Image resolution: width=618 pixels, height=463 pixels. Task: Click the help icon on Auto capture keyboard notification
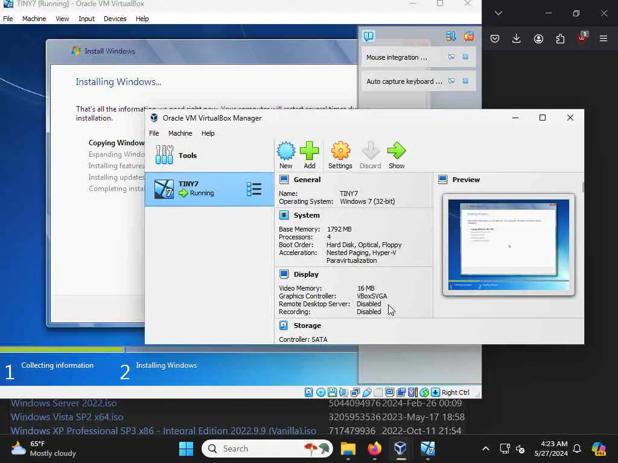(451, 81)
